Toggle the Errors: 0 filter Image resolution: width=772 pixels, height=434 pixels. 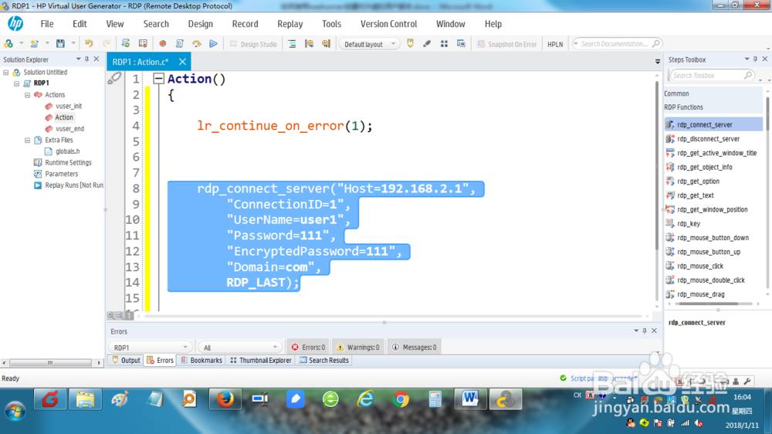click(308, 348)
